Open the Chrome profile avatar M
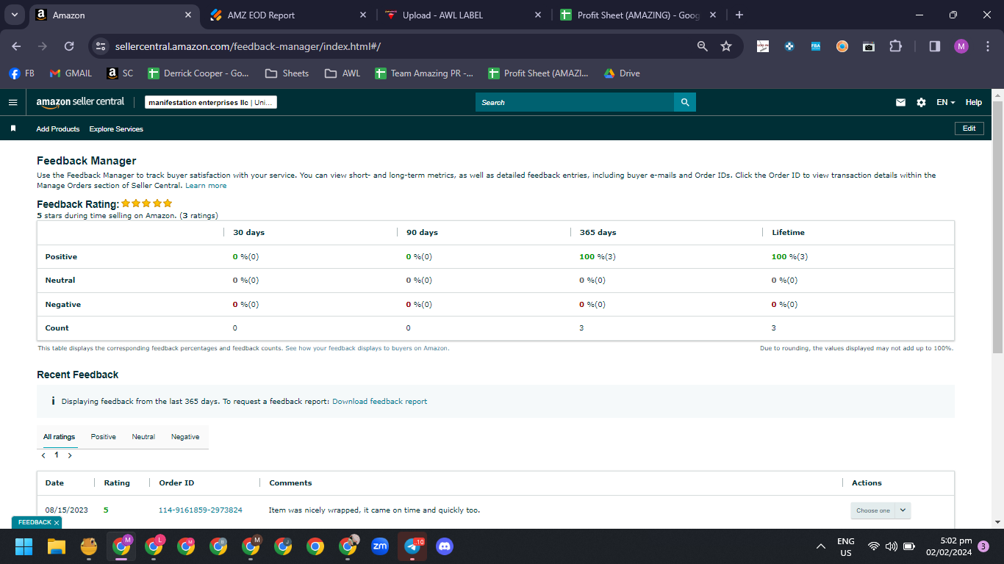The width and height of the screenshot is (1004, 564). pyautogui.click(x=961, y=46)
